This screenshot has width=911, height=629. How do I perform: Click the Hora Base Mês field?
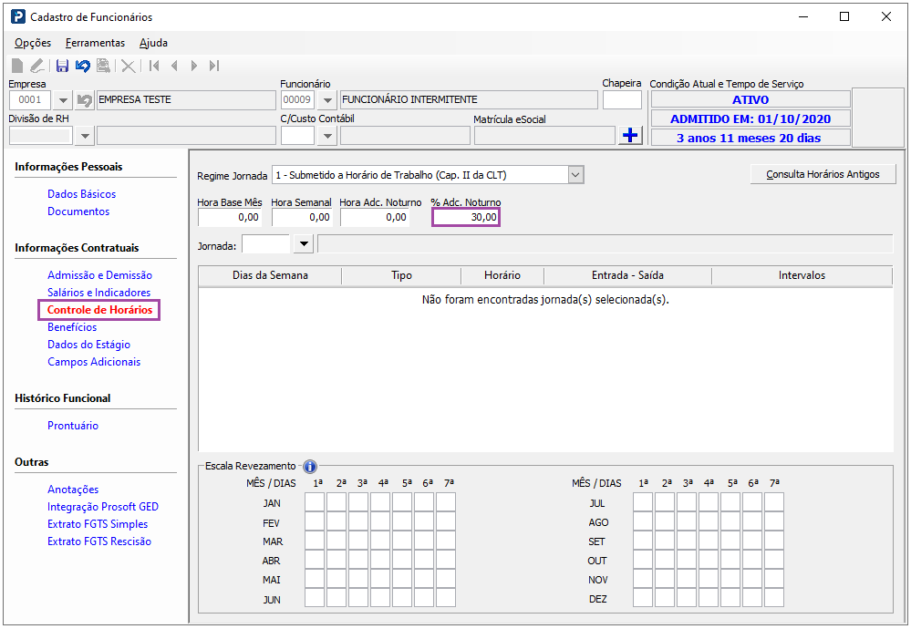click(230, 217)
